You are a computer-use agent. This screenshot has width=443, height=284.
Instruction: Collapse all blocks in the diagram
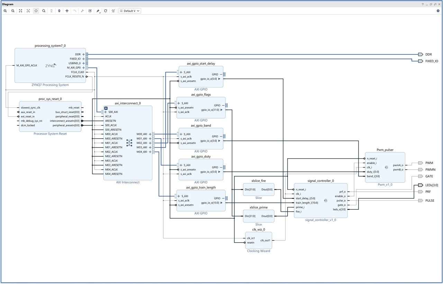pos(52,11)
